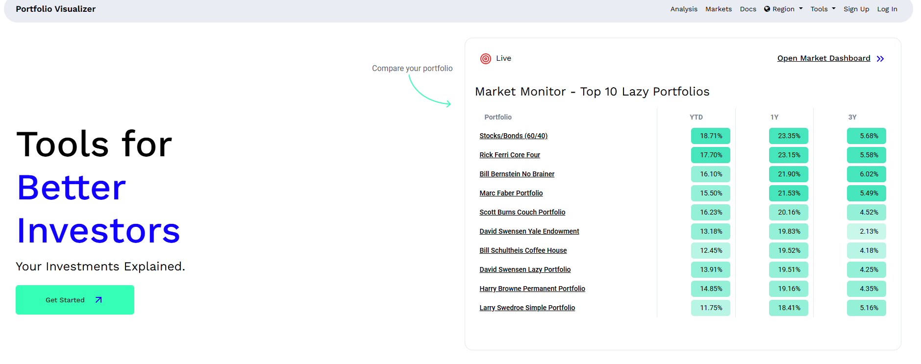Click the Get Started button
The height and width of the screenshot is (364, 921).
(75, 300)
